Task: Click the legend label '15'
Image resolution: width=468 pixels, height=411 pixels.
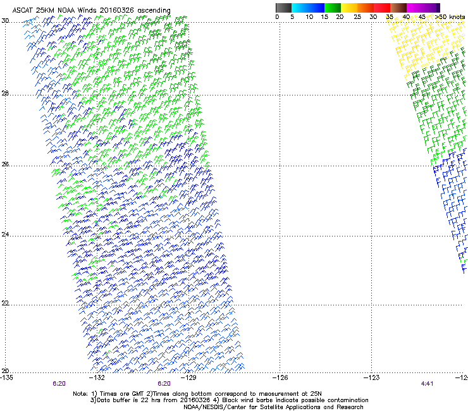Action: [x=324, y=17]
